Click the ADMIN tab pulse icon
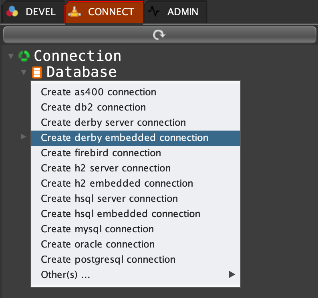 154,12
